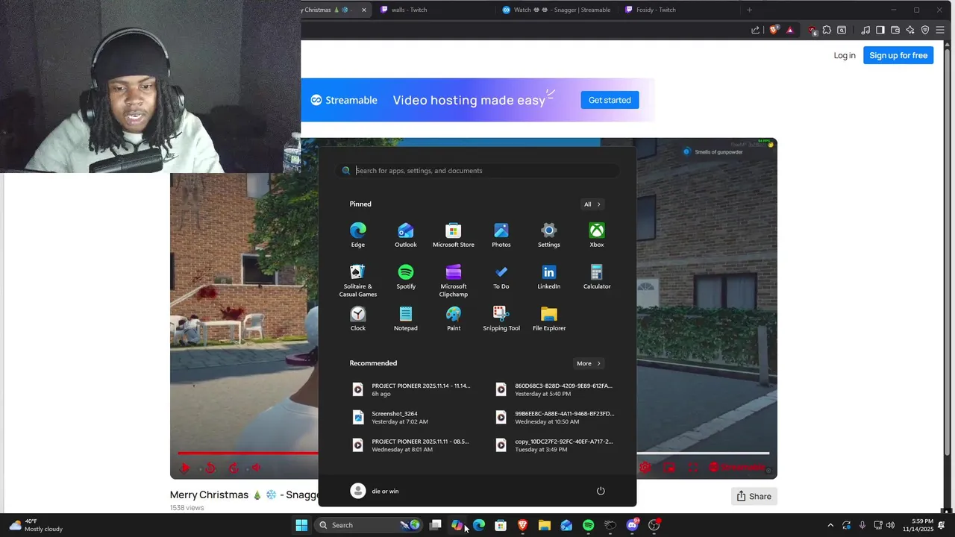955x537 pixels.
Task: Toggle the browser sidebar panel icon
Action: coord(880,30)
